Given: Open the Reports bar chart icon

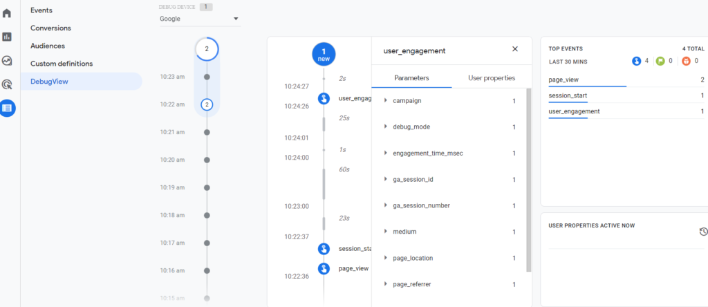Looking at the screenshot, I should (7, 37).
